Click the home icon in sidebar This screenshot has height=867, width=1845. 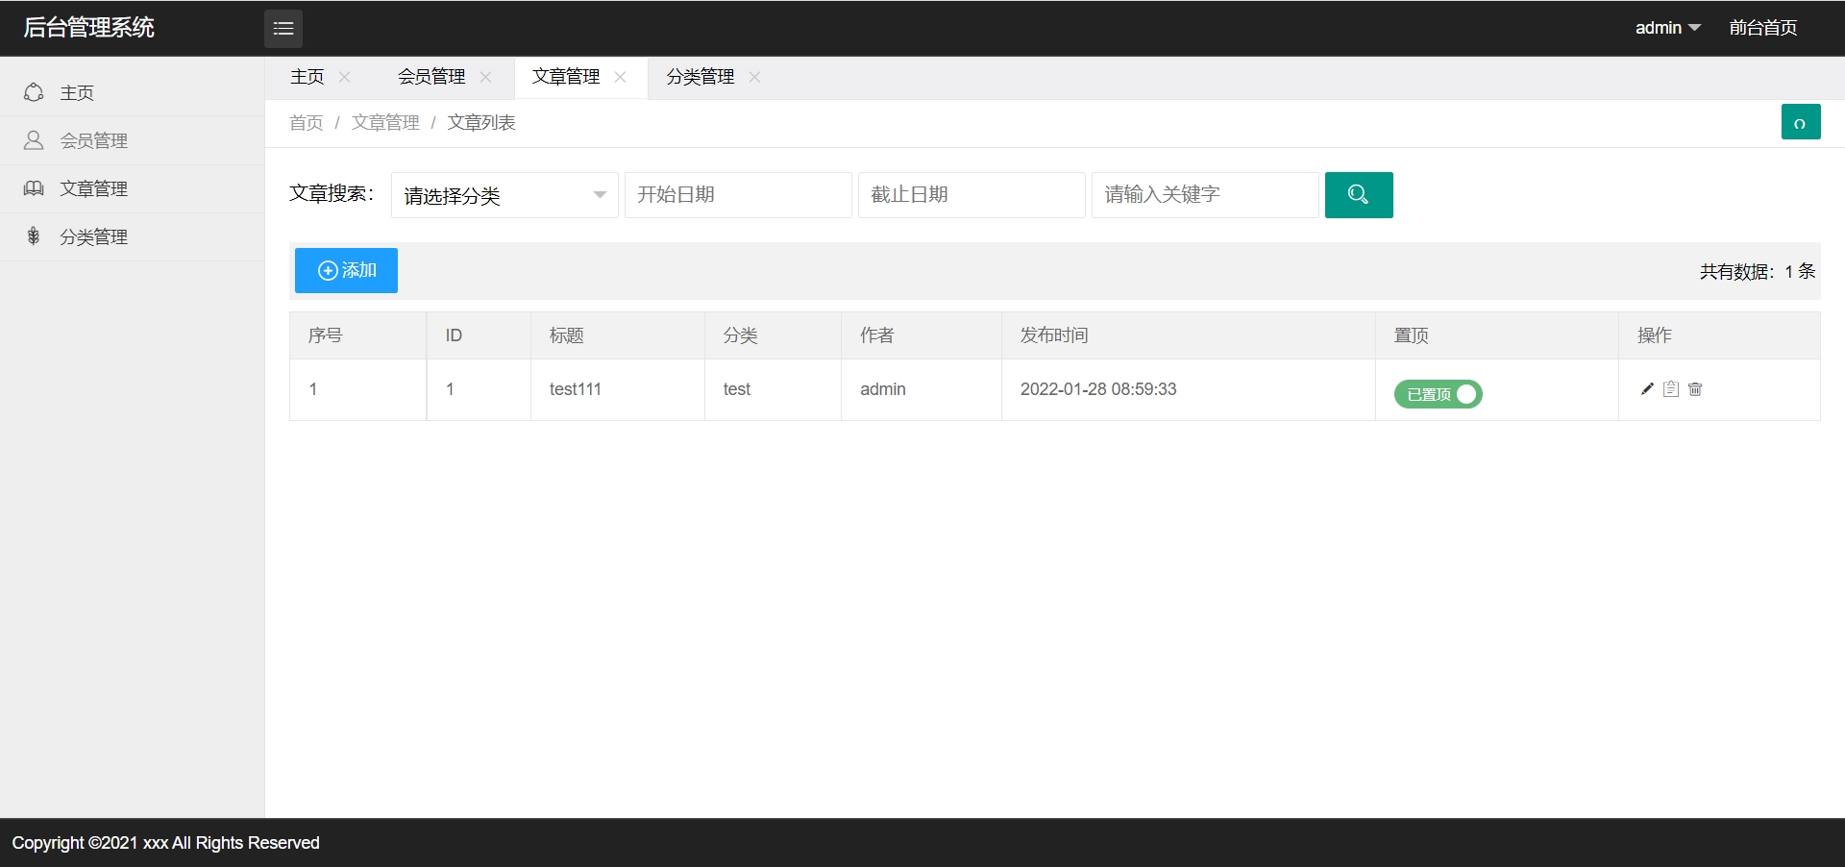34,92
